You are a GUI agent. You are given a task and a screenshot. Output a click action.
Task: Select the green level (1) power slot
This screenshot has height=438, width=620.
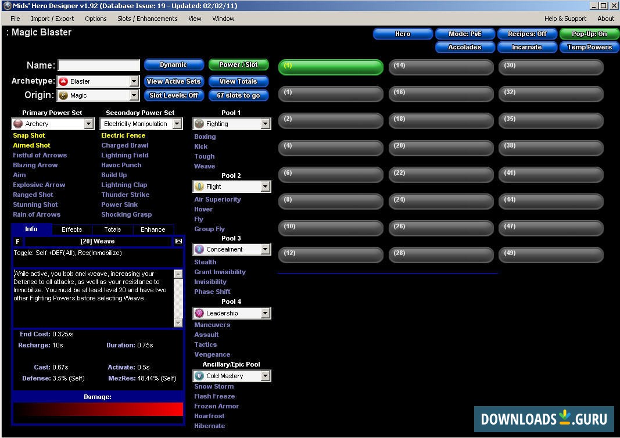(331, 67)
